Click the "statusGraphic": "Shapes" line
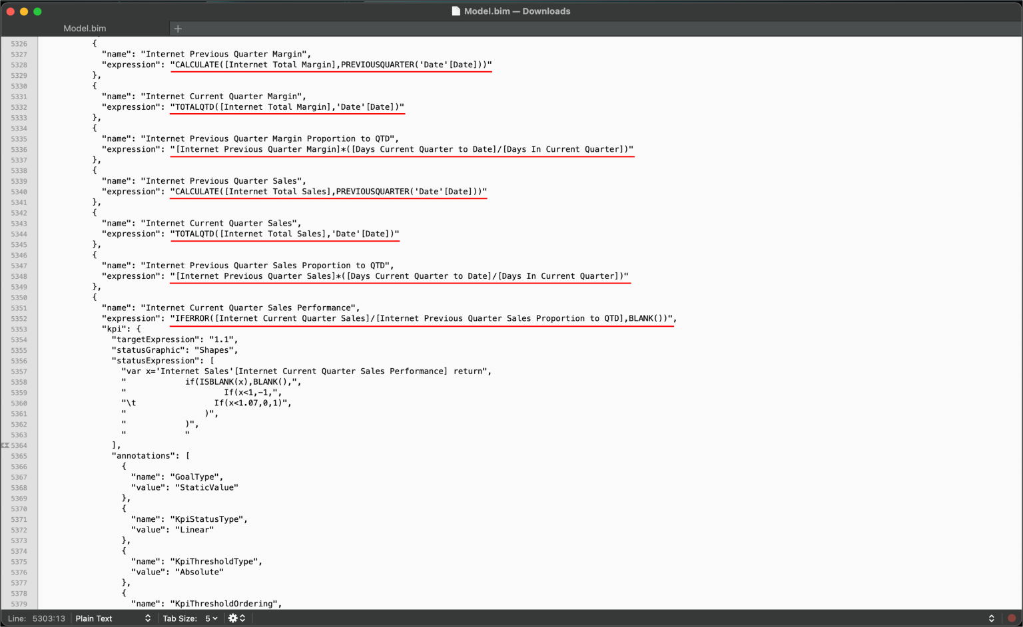The width and height of the screenshot is (1023, 627). 174,350
